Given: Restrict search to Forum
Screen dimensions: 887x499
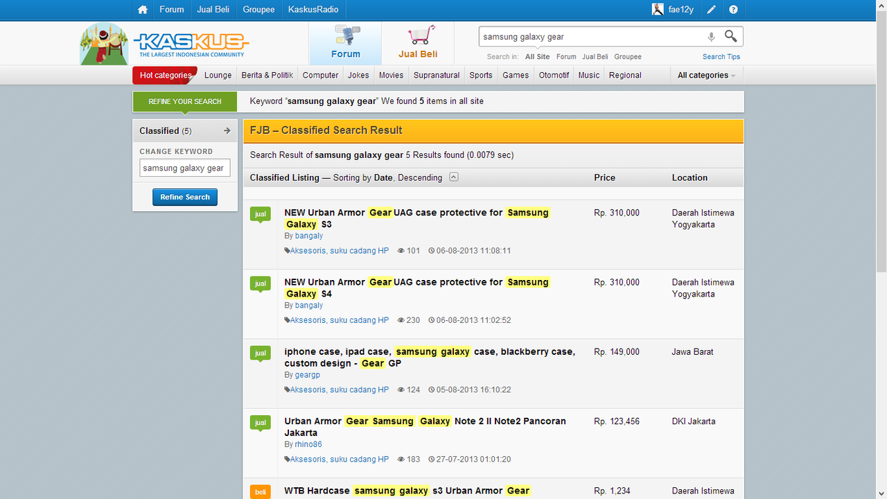Looking at the screenshot, I should click(566, 57).
